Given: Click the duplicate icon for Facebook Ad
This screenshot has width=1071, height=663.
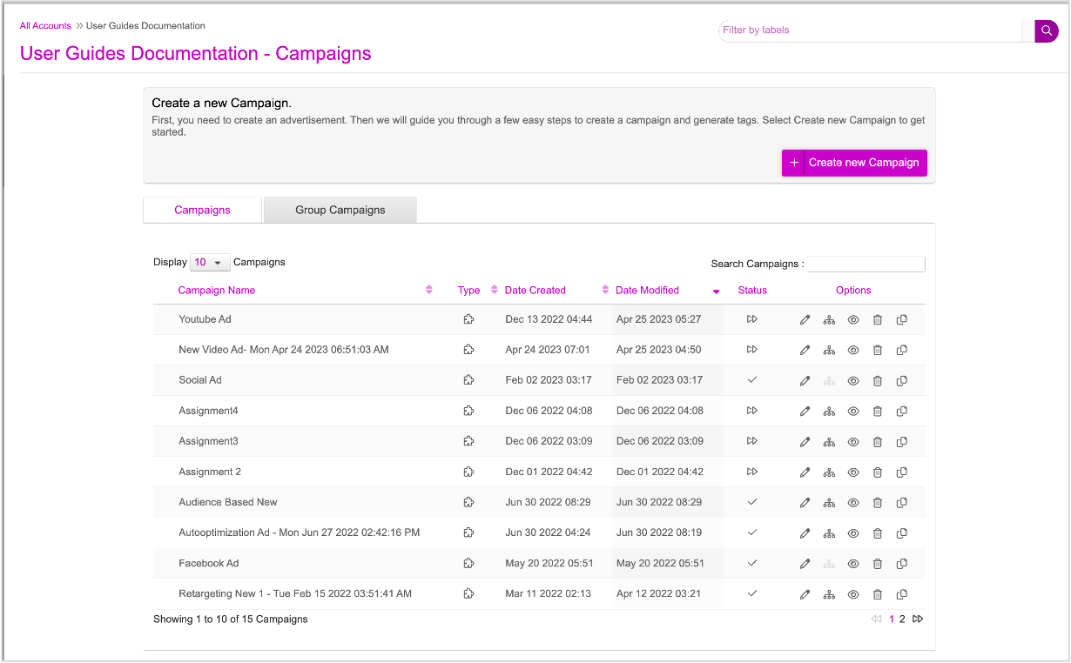Looking at the screenshot, I should (902, 564).
